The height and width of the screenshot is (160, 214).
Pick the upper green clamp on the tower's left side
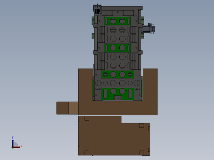[x=93, y=21]
